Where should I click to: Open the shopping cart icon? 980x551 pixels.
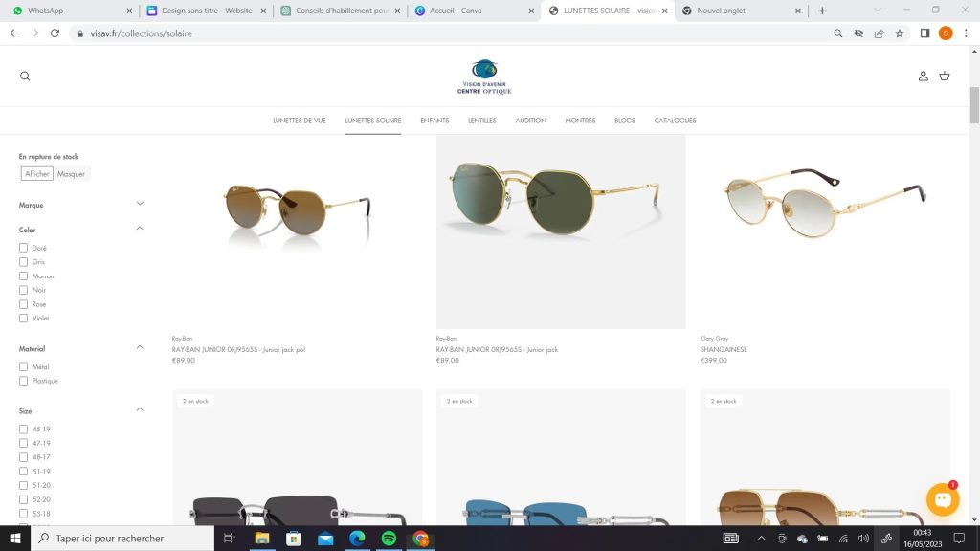click(945, 77)
